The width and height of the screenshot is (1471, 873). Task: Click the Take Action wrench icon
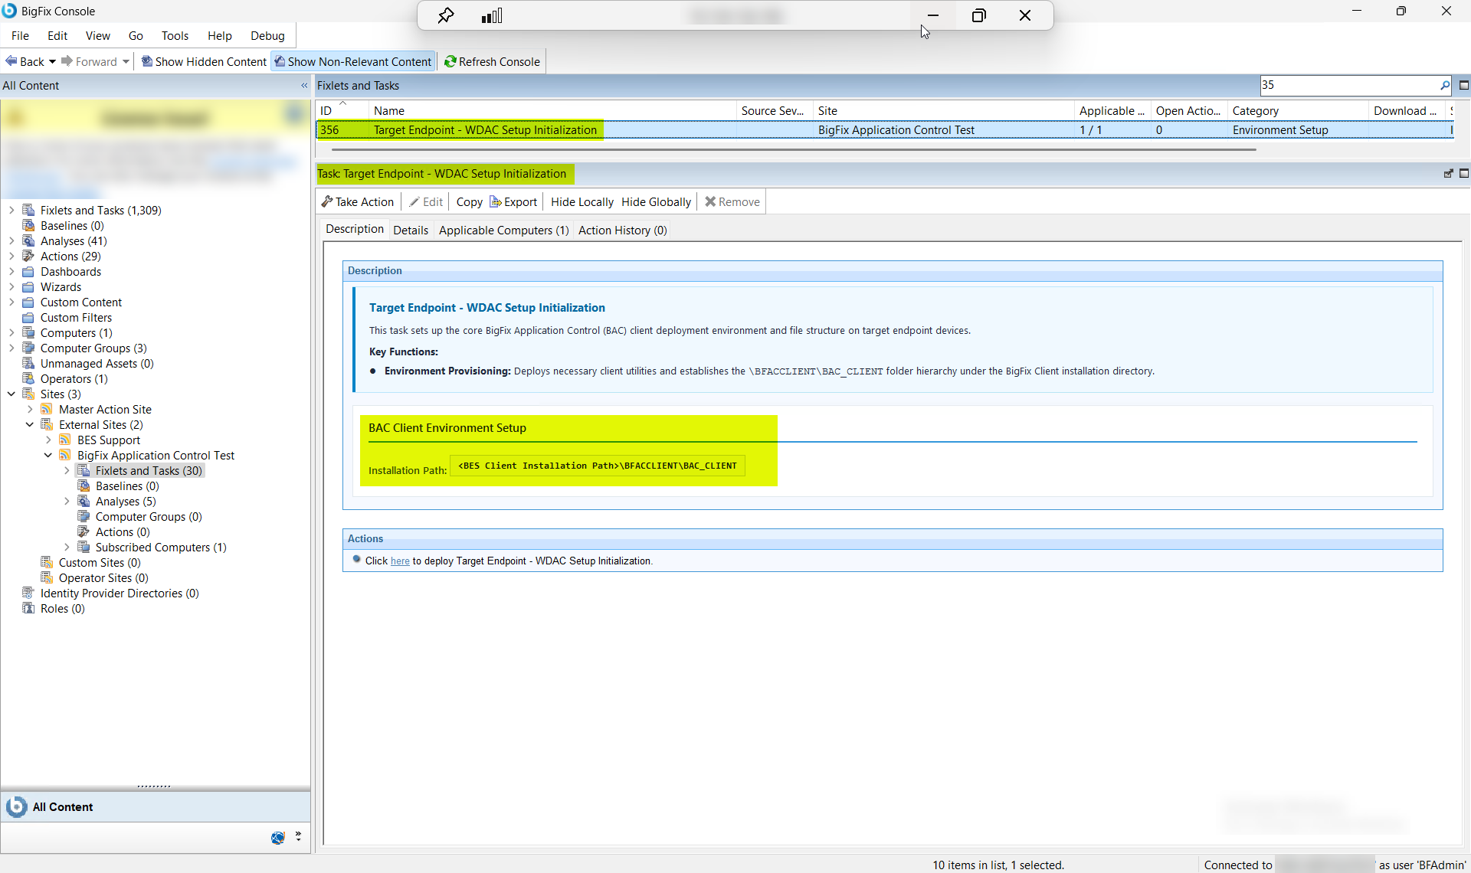tap(327, 201)
